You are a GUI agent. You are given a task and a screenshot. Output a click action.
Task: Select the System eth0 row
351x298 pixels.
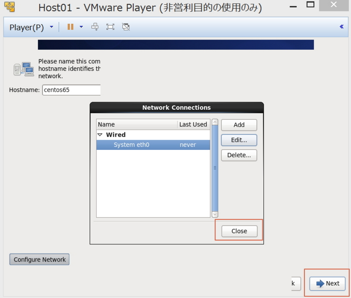pyautogui.click(x=153, y=145)
